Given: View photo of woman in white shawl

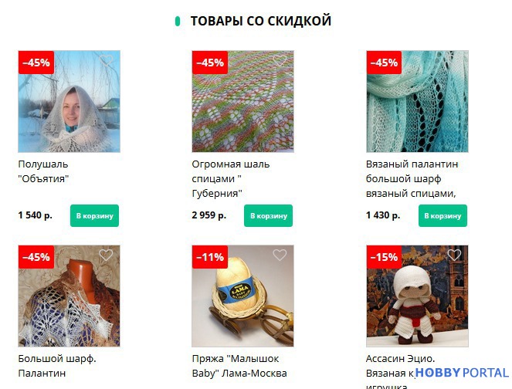Looking at the screenshot, I should click(70, 101).
